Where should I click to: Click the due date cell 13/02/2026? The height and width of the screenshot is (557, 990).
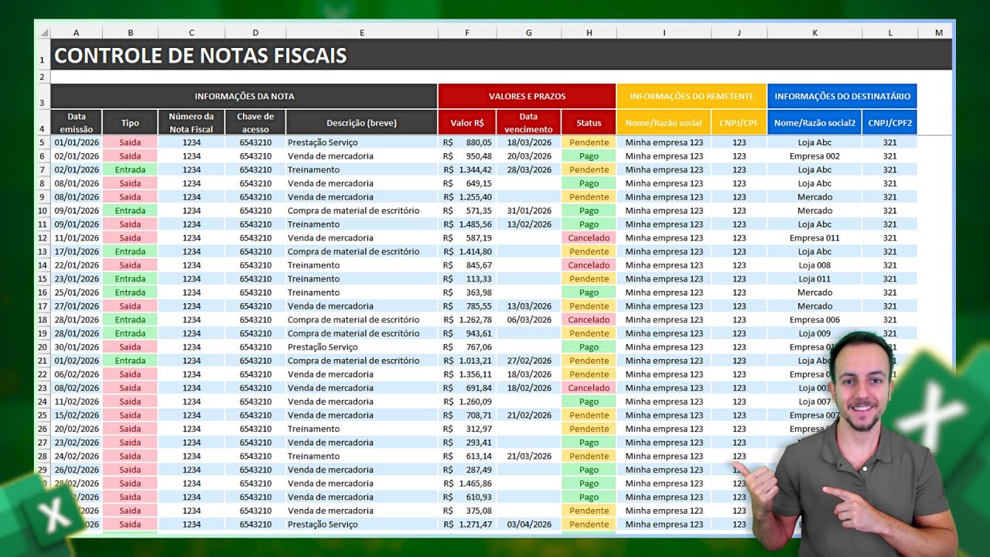point(529,224)
